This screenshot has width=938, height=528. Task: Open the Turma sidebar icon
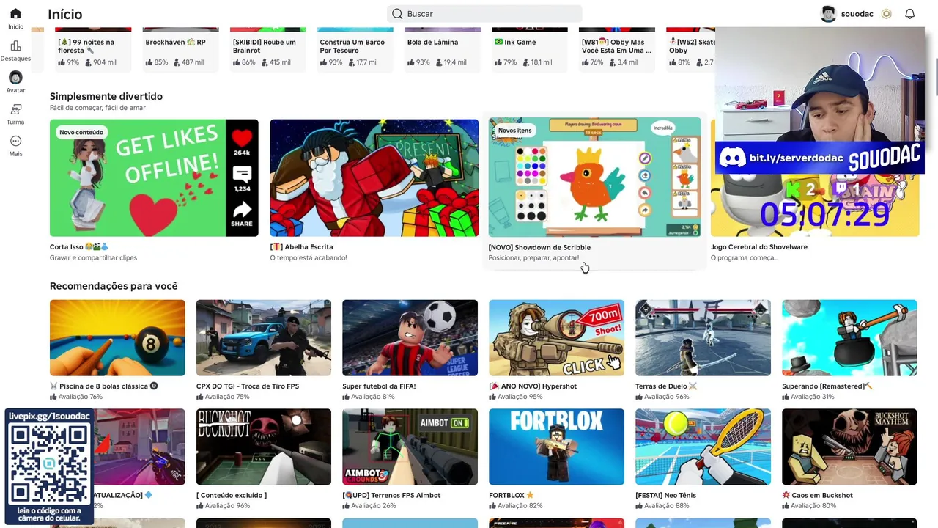click(15, 109)
